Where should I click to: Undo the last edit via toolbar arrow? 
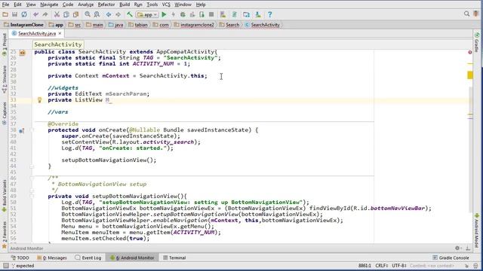click(x=35, y=14)
